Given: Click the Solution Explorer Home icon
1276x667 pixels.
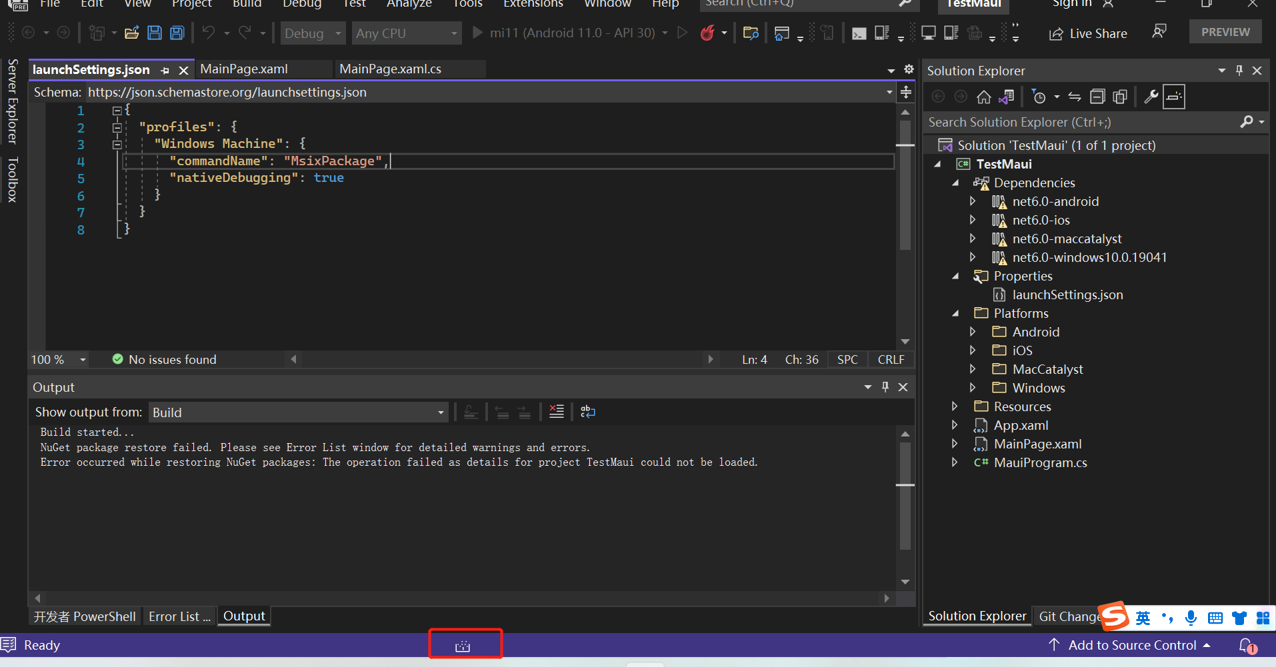Looking at the screenshot, I should coord(983,97).
